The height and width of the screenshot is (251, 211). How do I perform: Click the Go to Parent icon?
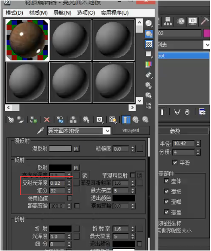pos(136,120)
